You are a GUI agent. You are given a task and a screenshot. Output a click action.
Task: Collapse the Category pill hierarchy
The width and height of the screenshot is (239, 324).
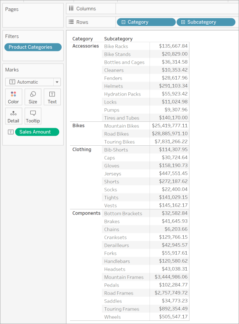tap(124, 22)
